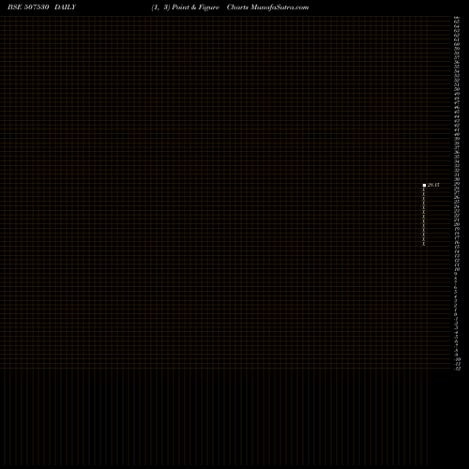Viewport: 469px width, 469px height.
Task: Click the -12 label on price axis
Action: (x=457, y=369)
